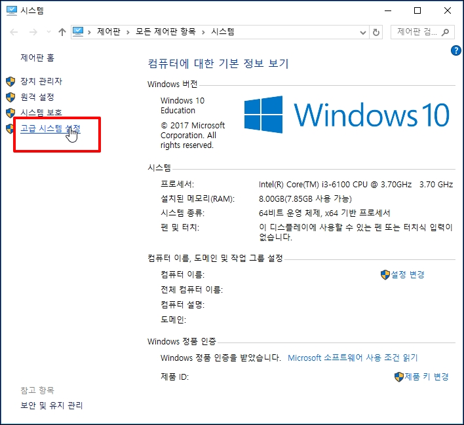
Task: Expand the chevron after 제어판 in the breadcrumb
Action: pyautogui.click(x=128, y=32)
